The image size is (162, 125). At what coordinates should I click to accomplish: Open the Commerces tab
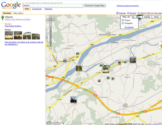click(x=37, y=9)
